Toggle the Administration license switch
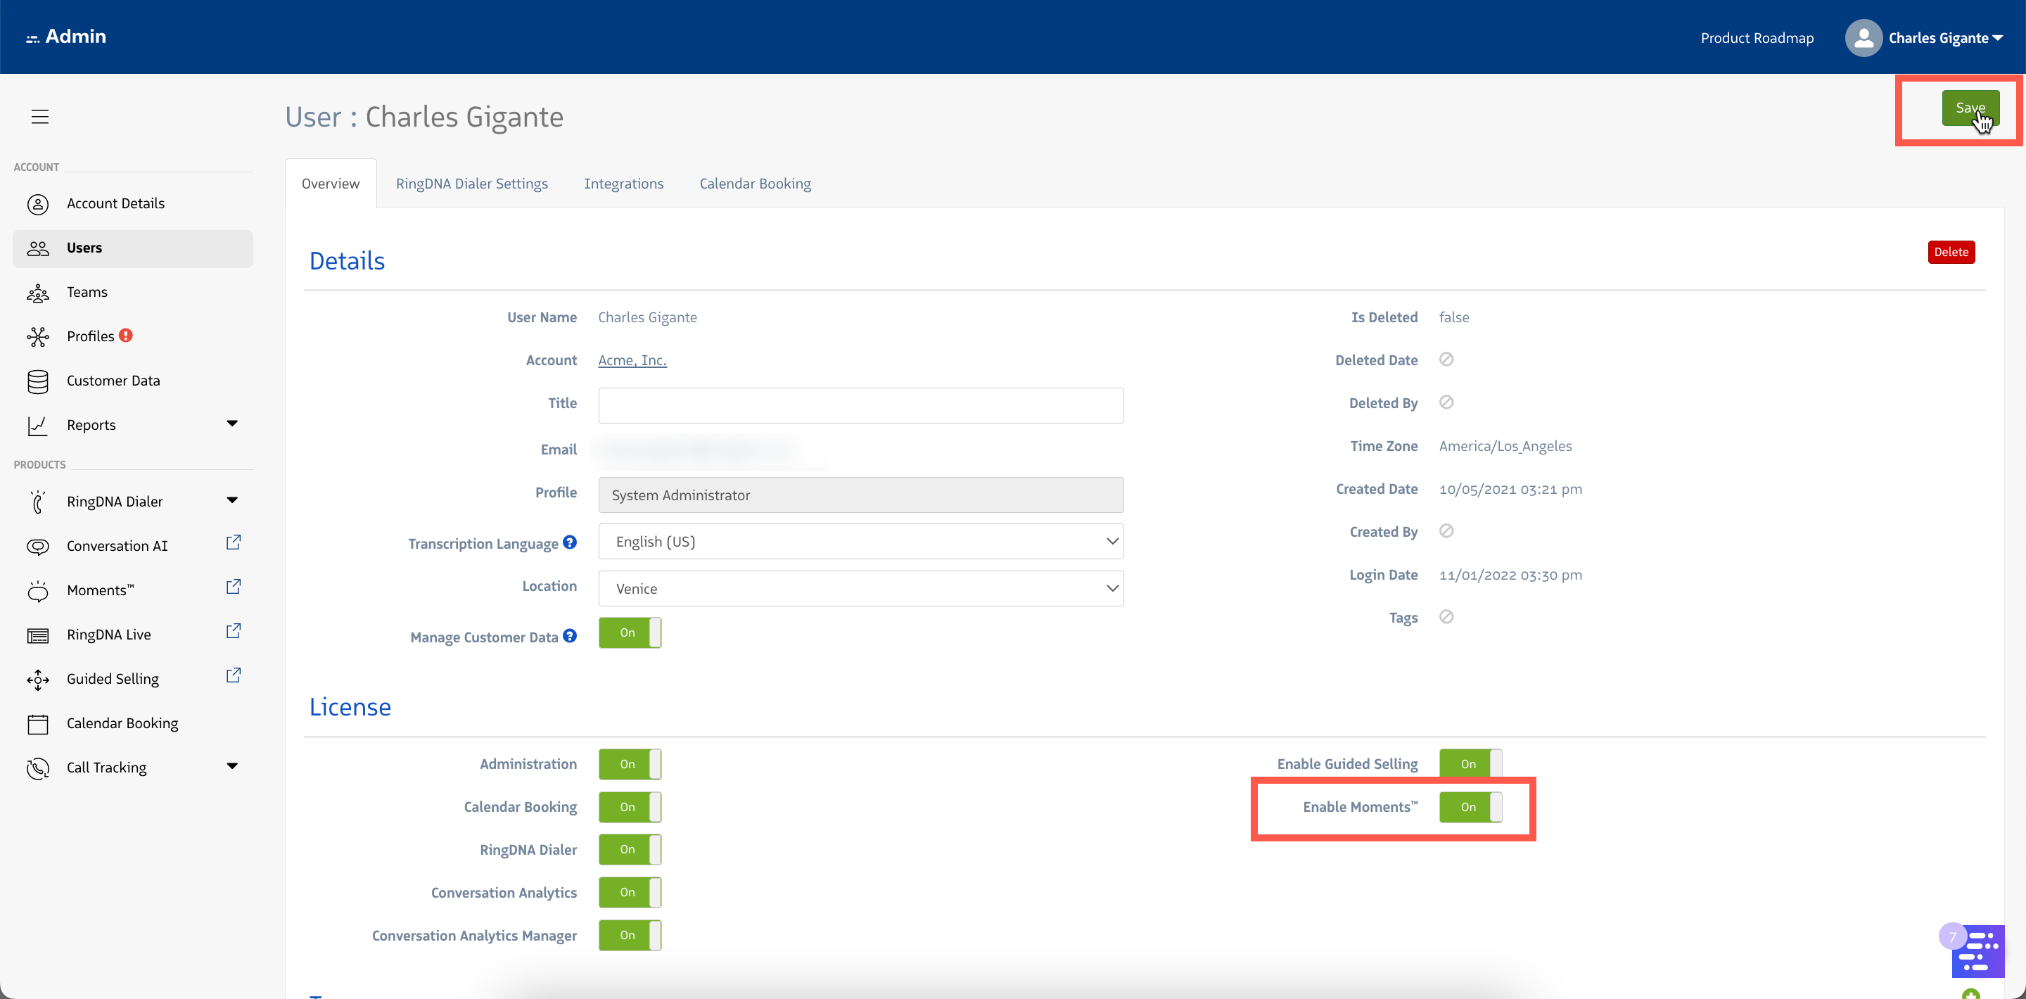The width and height of the screenshot is (2026, 999). point(630,764)
